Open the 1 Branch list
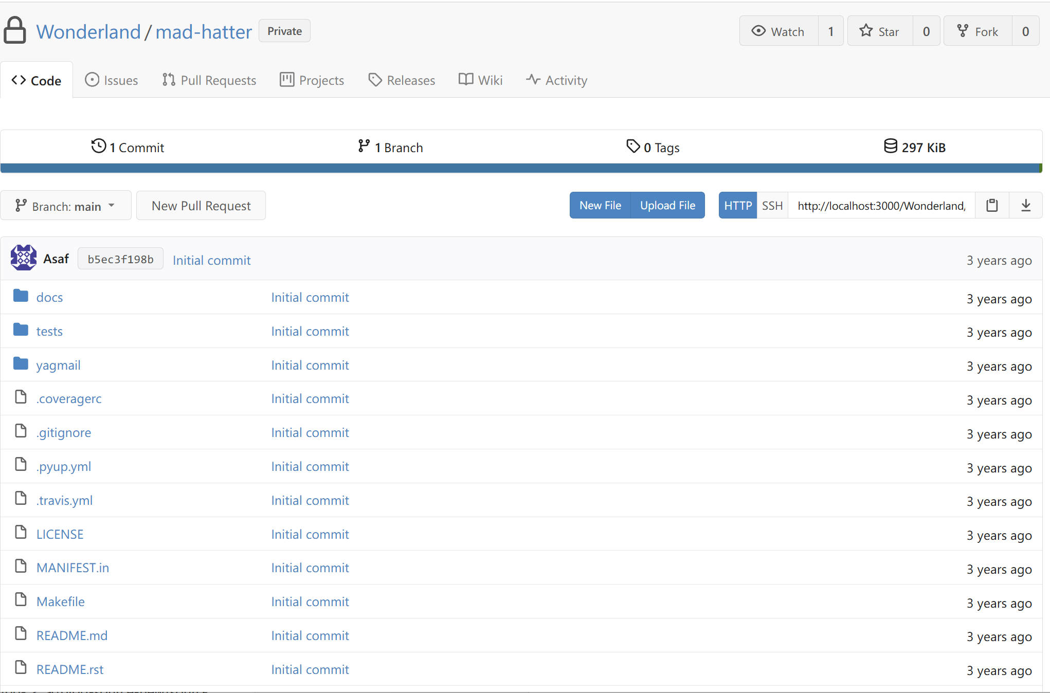 pyautogui.click(x=391, y=148)
